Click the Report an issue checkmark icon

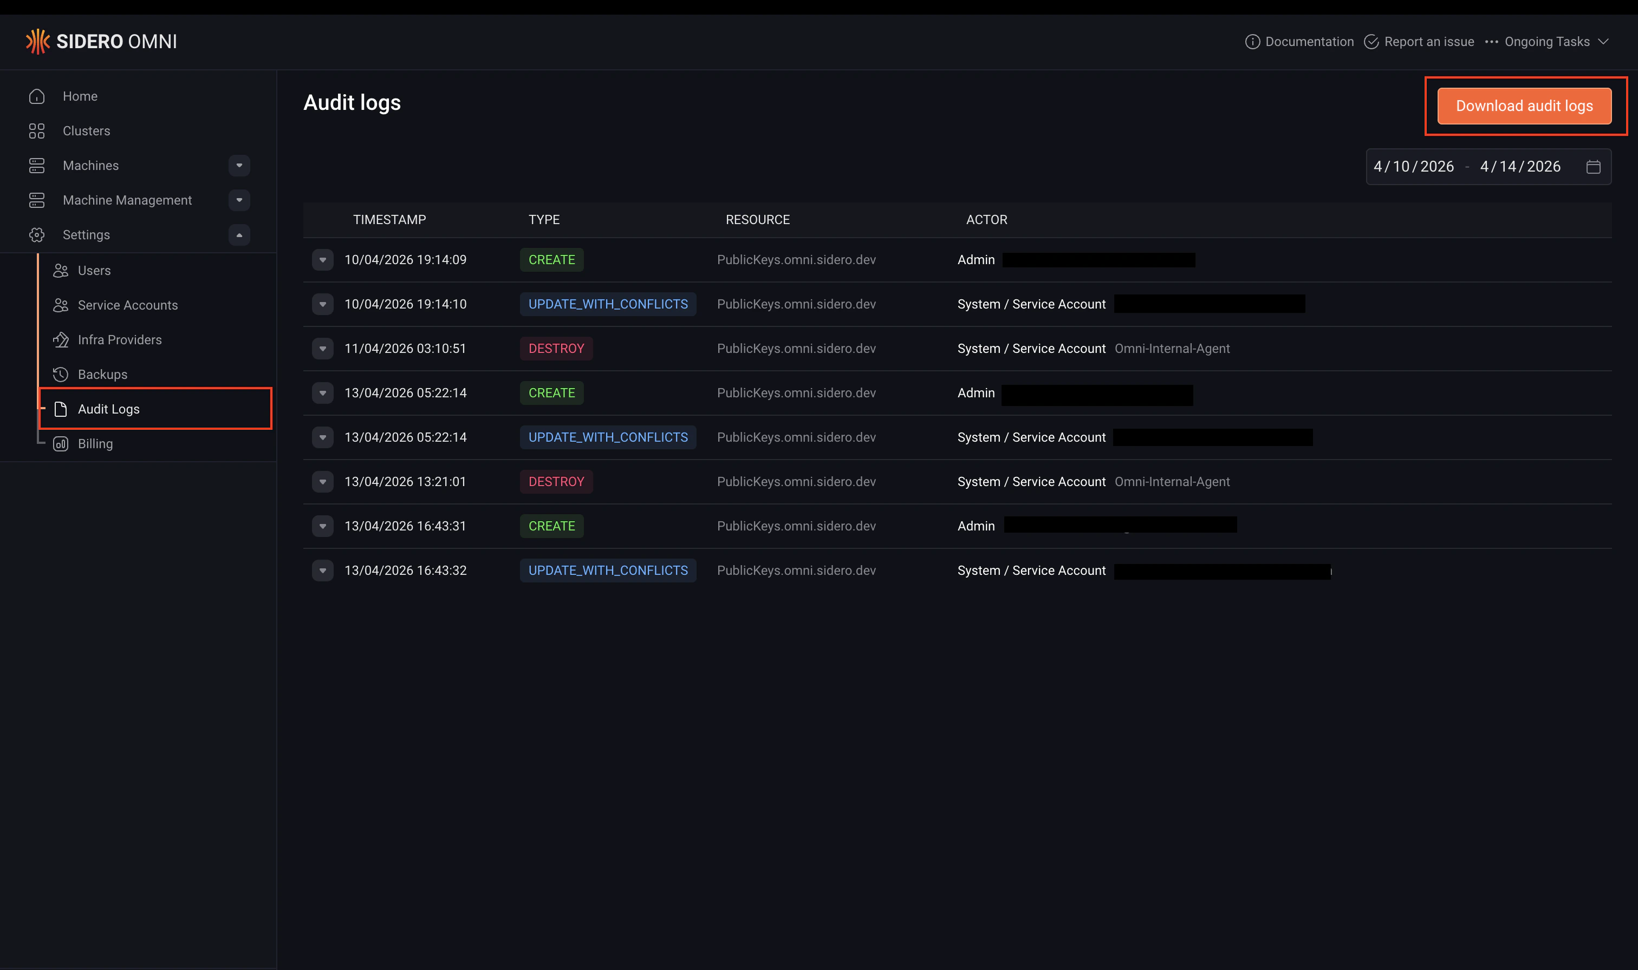click(x=1371, y=42)
